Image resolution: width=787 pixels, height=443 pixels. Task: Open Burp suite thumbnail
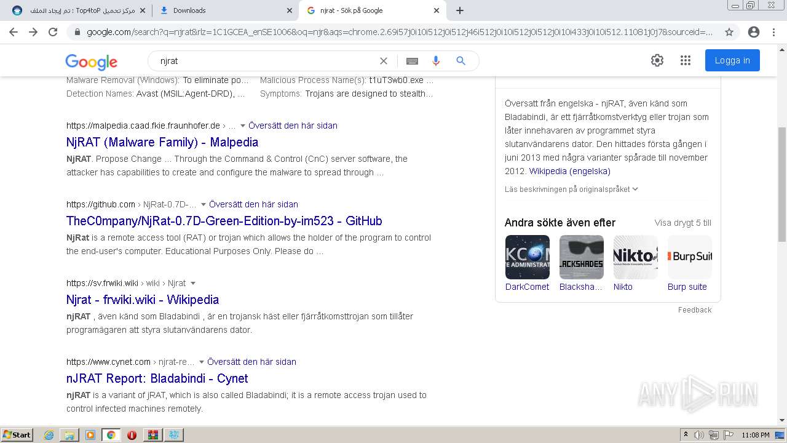coord(689,257)
